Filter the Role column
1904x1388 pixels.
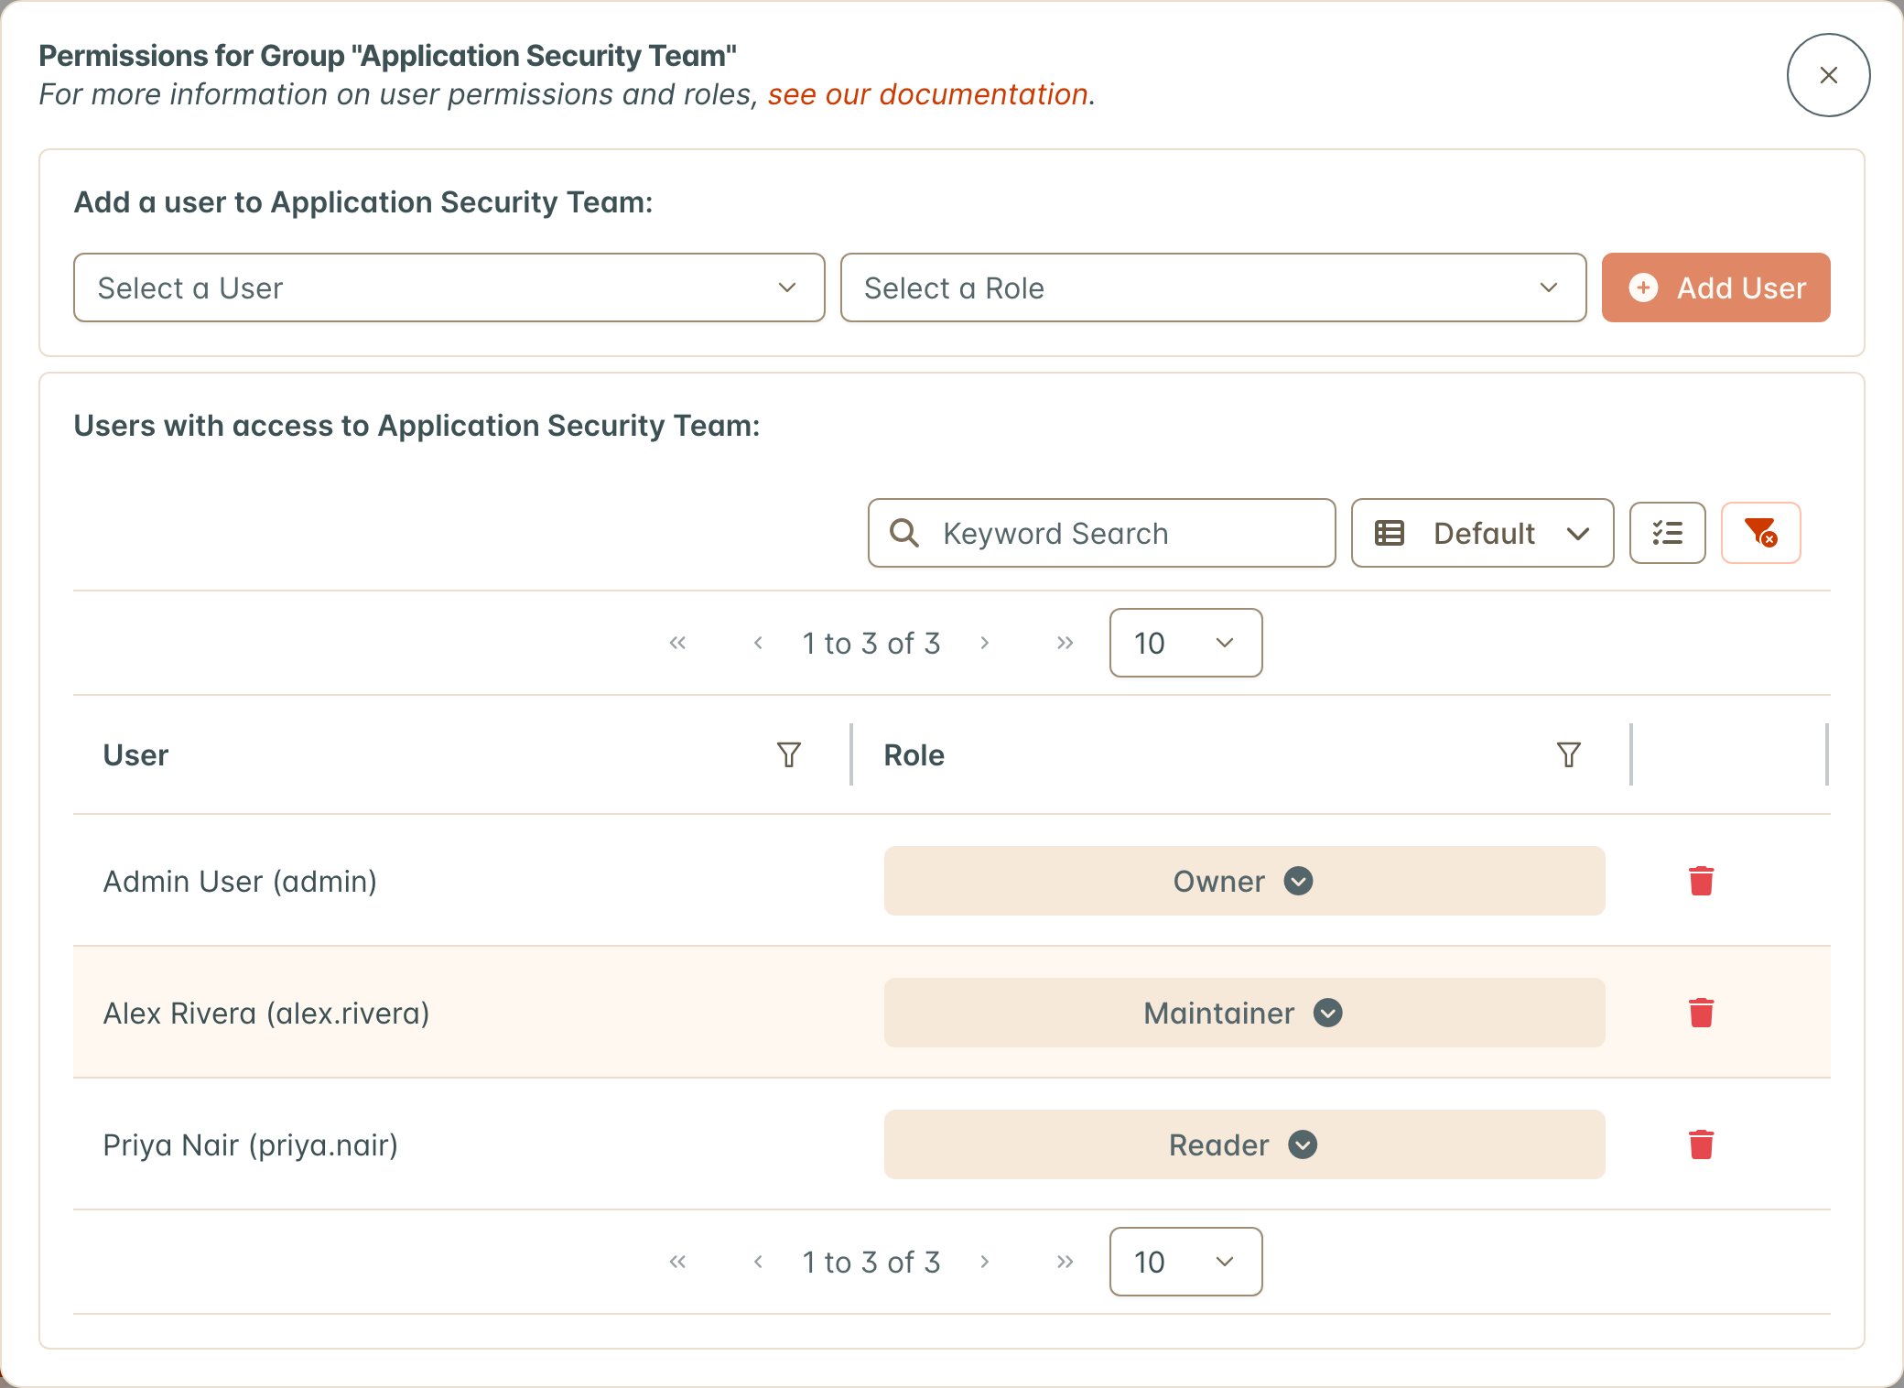tap(1568, 754)
